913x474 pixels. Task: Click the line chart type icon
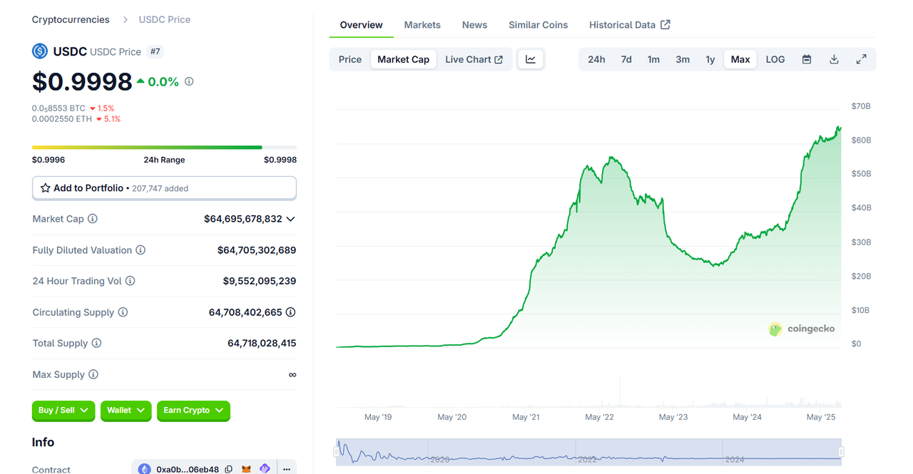(531, 59)
